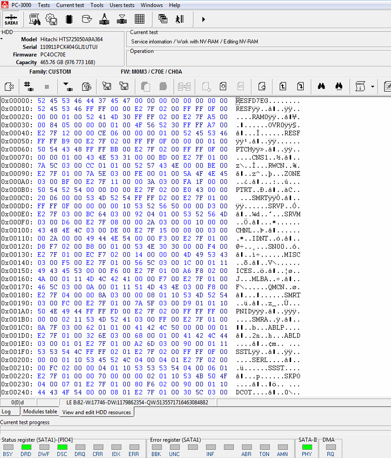Screen dimensions: 391x458
Task: Click the 0(0)d offset status field
Action: tap(17, 402)
